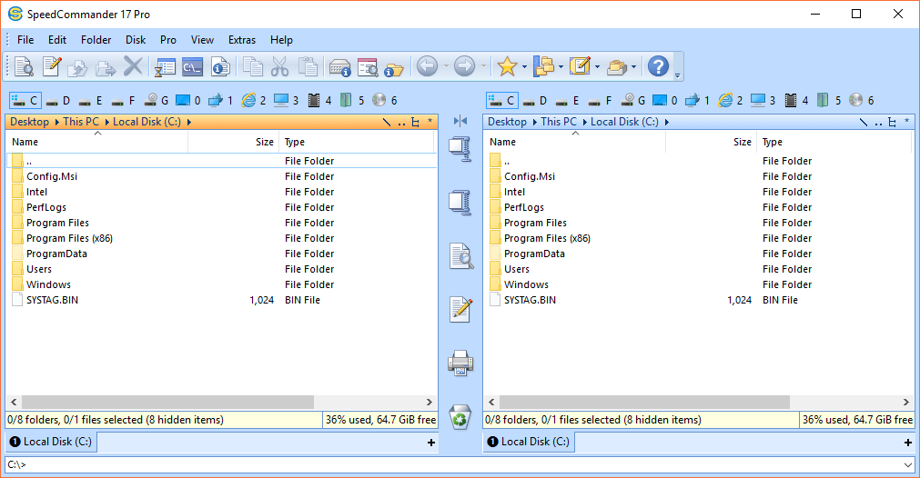Click the properties list toolbar icon
920x478 pixels.
(x=165, y=66)
